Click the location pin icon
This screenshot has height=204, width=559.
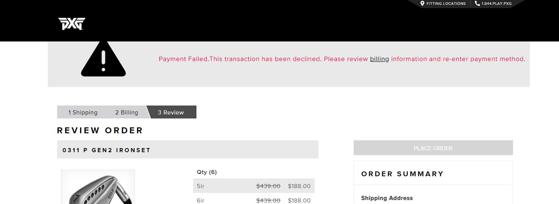[422, 3]
